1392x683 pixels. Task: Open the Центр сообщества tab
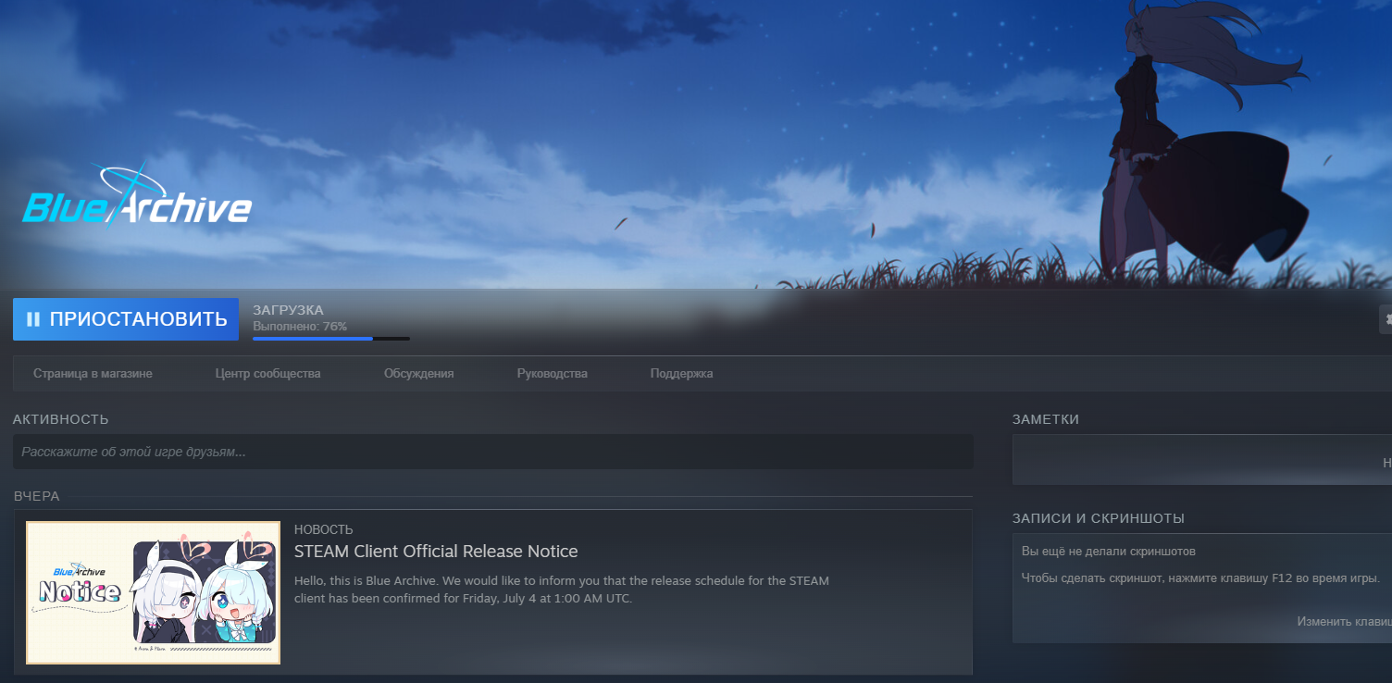pyautogui.click(x=267, y=374)
